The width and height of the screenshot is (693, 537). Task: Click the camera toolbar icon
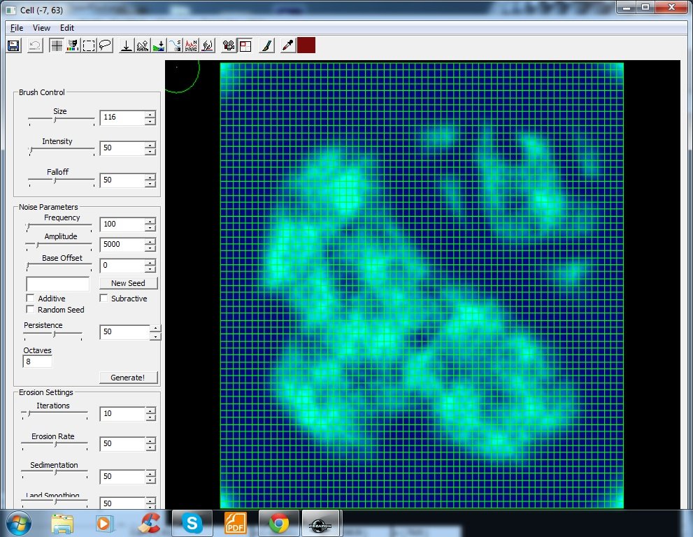coord(228,45)
